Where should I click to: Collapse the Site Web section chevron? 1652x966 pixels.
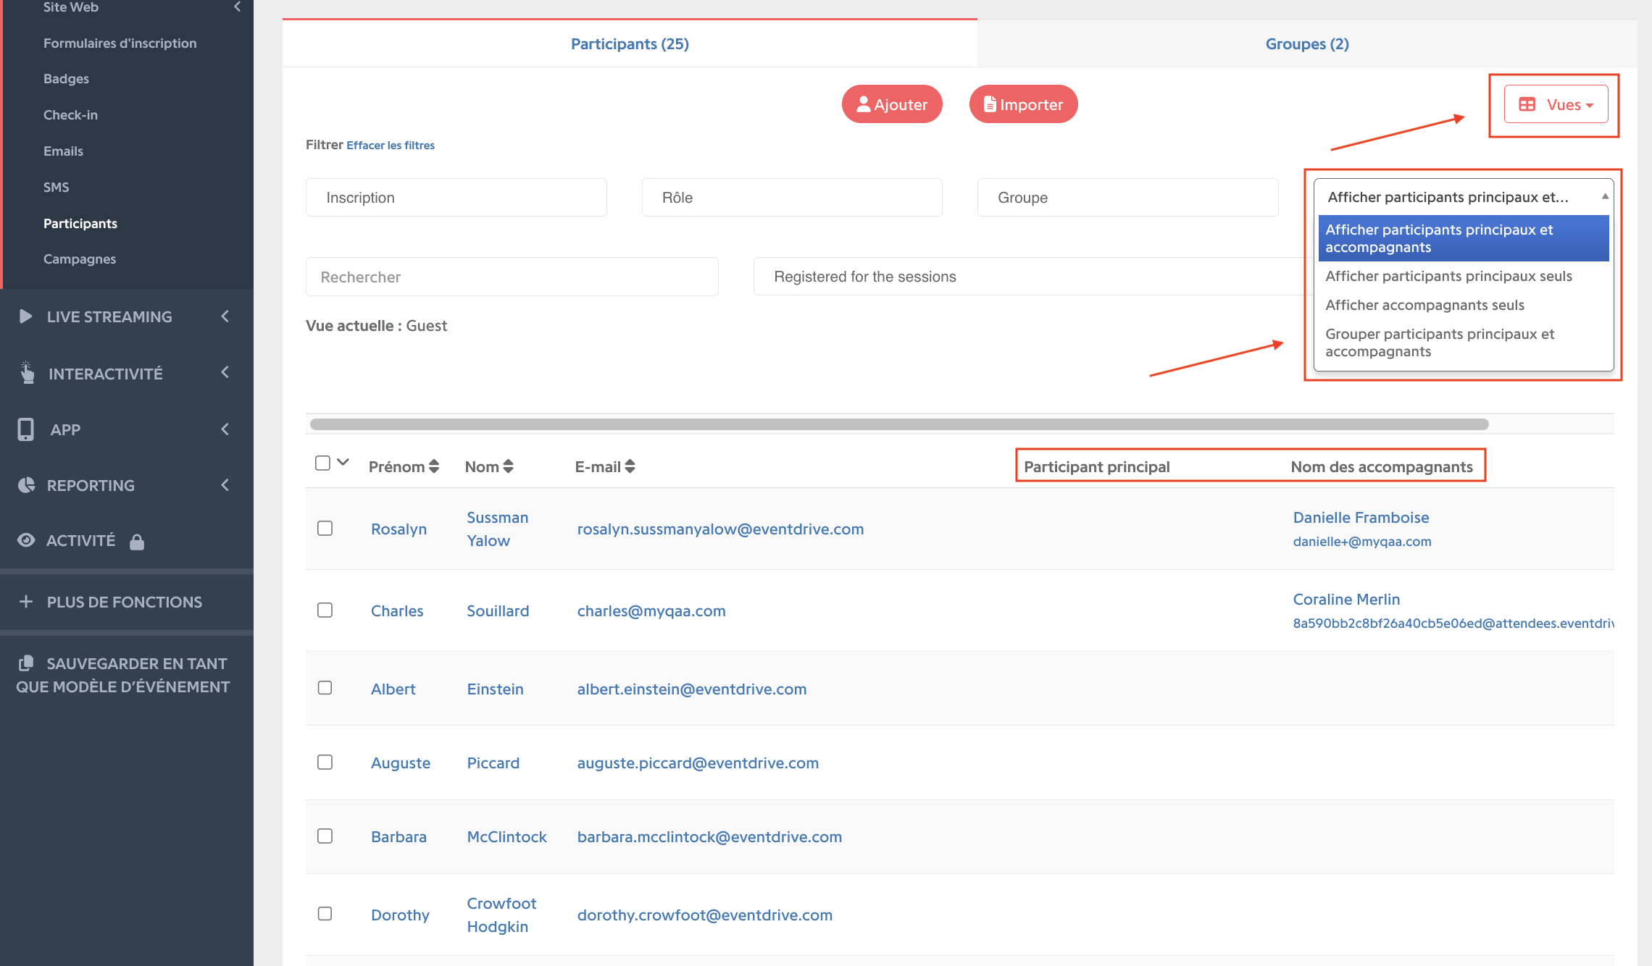(237, 7)
